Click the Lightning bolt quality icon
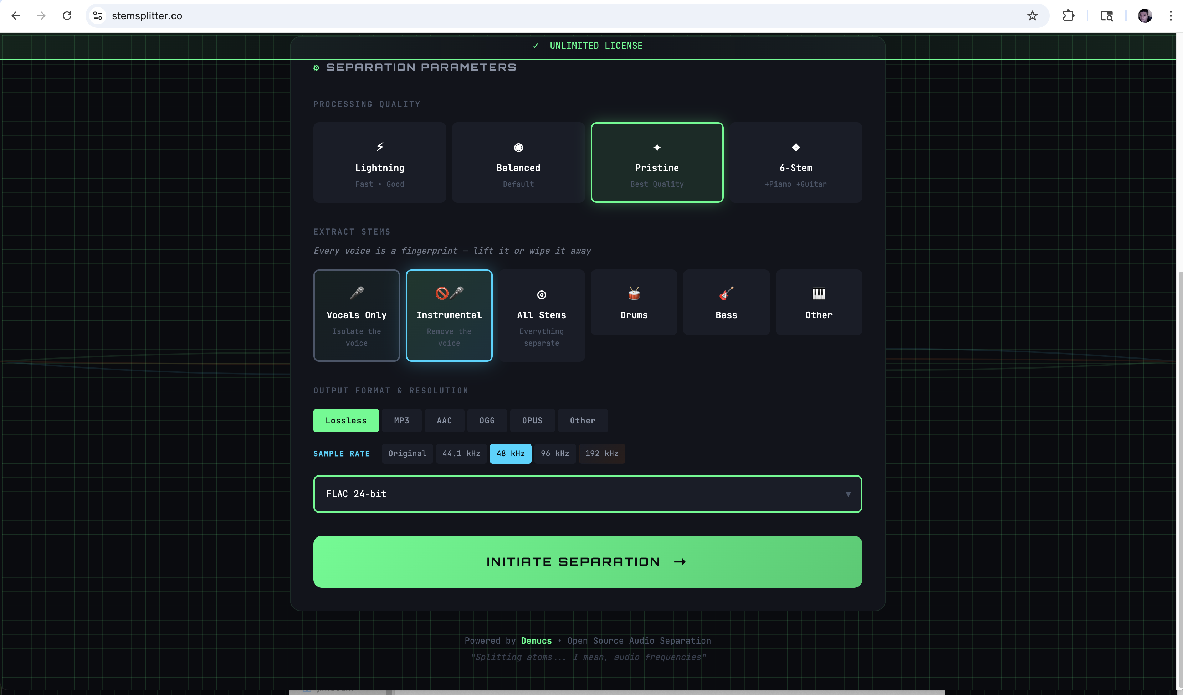The height and width of the screenshot is (695, 1183). (379, 147)
